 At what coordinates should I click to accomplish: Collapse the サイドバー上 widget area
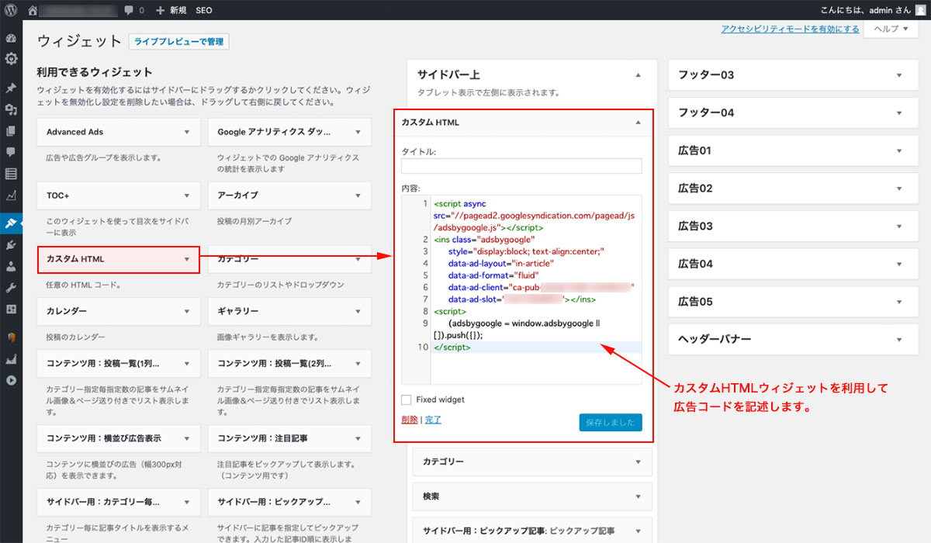pyautogui.click(x=639, y=75)
